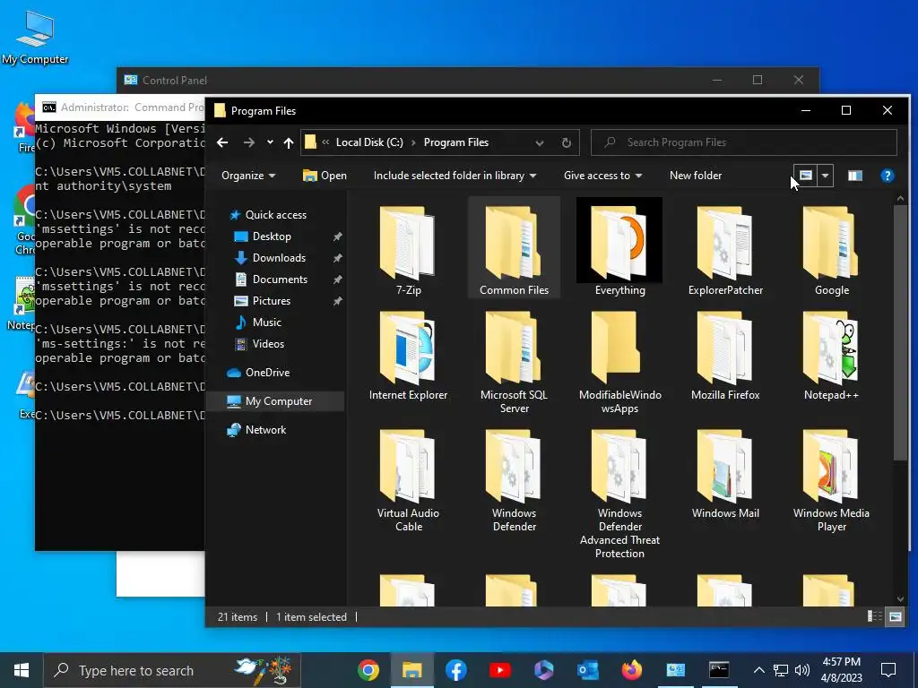918x688 pixels.
Task: Select Windows Defender Advanced Threat Protection folder
Action: pyautogui.click(x=620, y=494)
